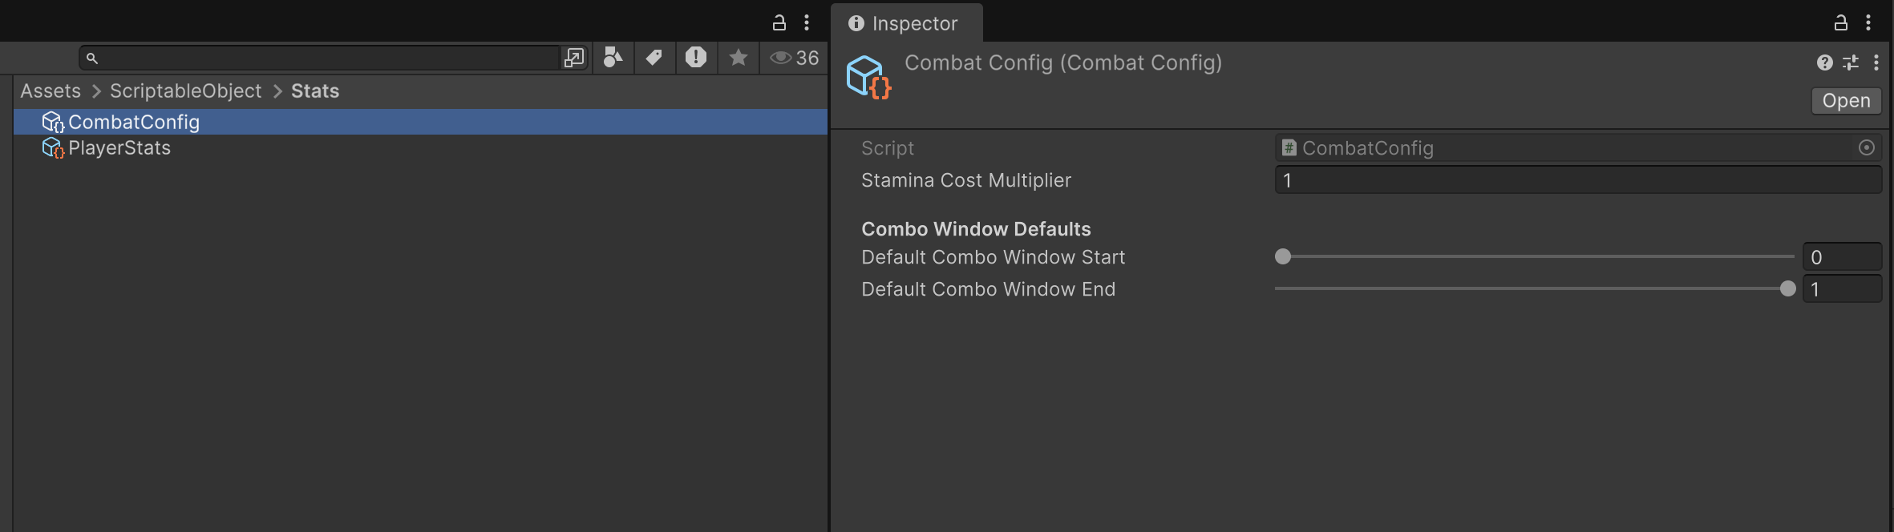Click the search by import log type icon

pos(695,58)
